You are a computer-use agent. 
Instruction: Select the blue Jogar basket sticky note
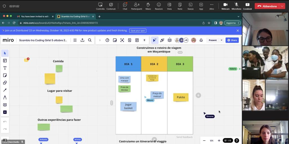point(128,106)
